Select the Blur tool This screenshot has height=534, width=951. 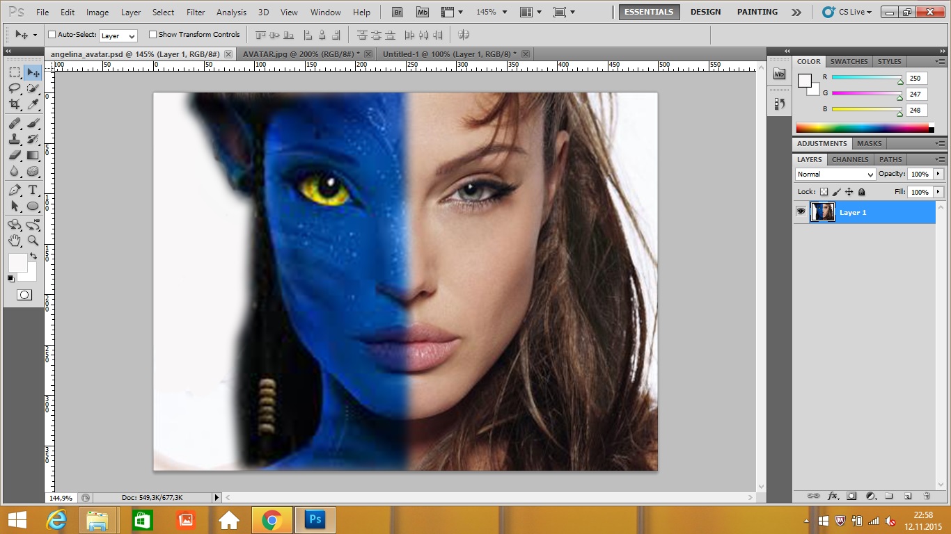pos(15,171)
